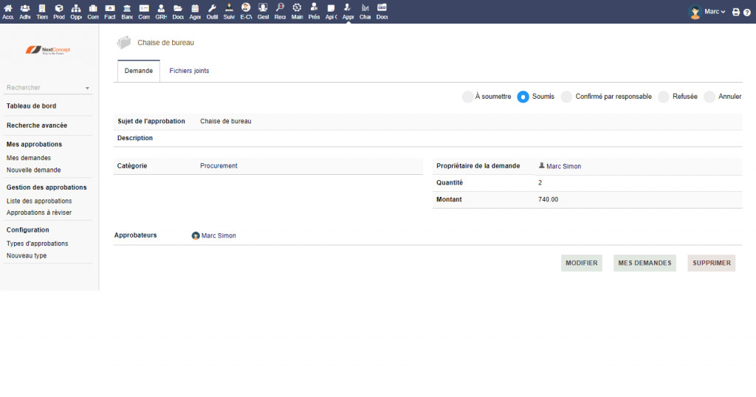This screenshot has width=756, height=397.
Task: Open Recherche avancée in the sidebar
Action: [x=37, y=125]
